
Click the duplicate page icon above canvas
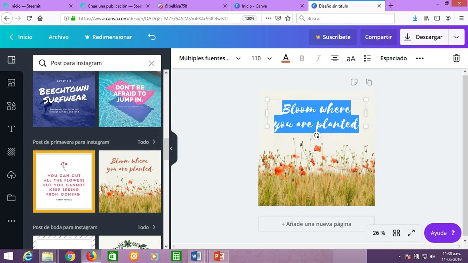click(x=369, y=82)
